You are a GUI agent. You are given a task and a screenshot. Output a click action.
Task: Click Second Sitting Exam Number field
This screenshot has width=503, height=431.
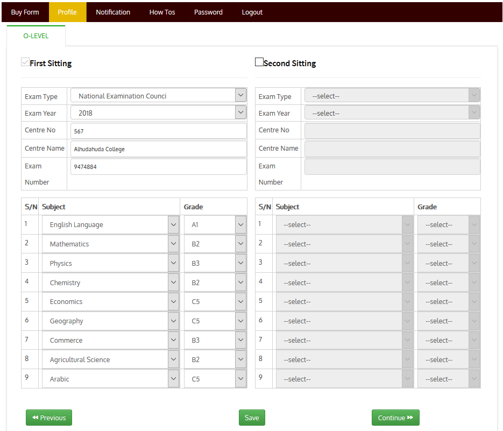click(x=392, y=167)
